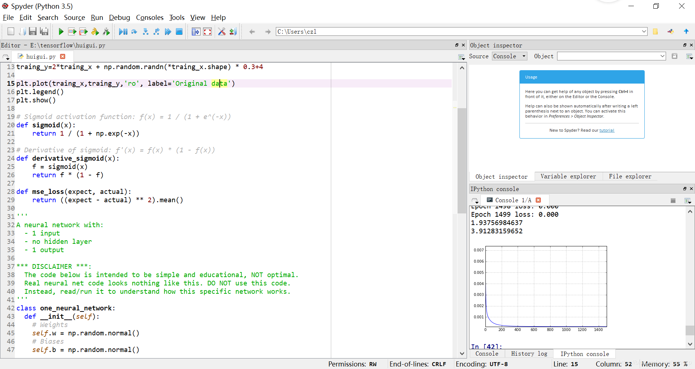695x369 pixels.
Task: Browse for a working directory
Action: [x=655, y=32]
